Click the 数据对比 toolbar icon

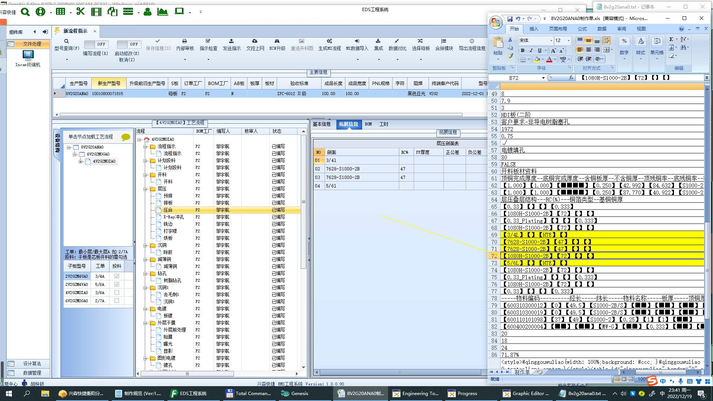click(x=397, y=41)
